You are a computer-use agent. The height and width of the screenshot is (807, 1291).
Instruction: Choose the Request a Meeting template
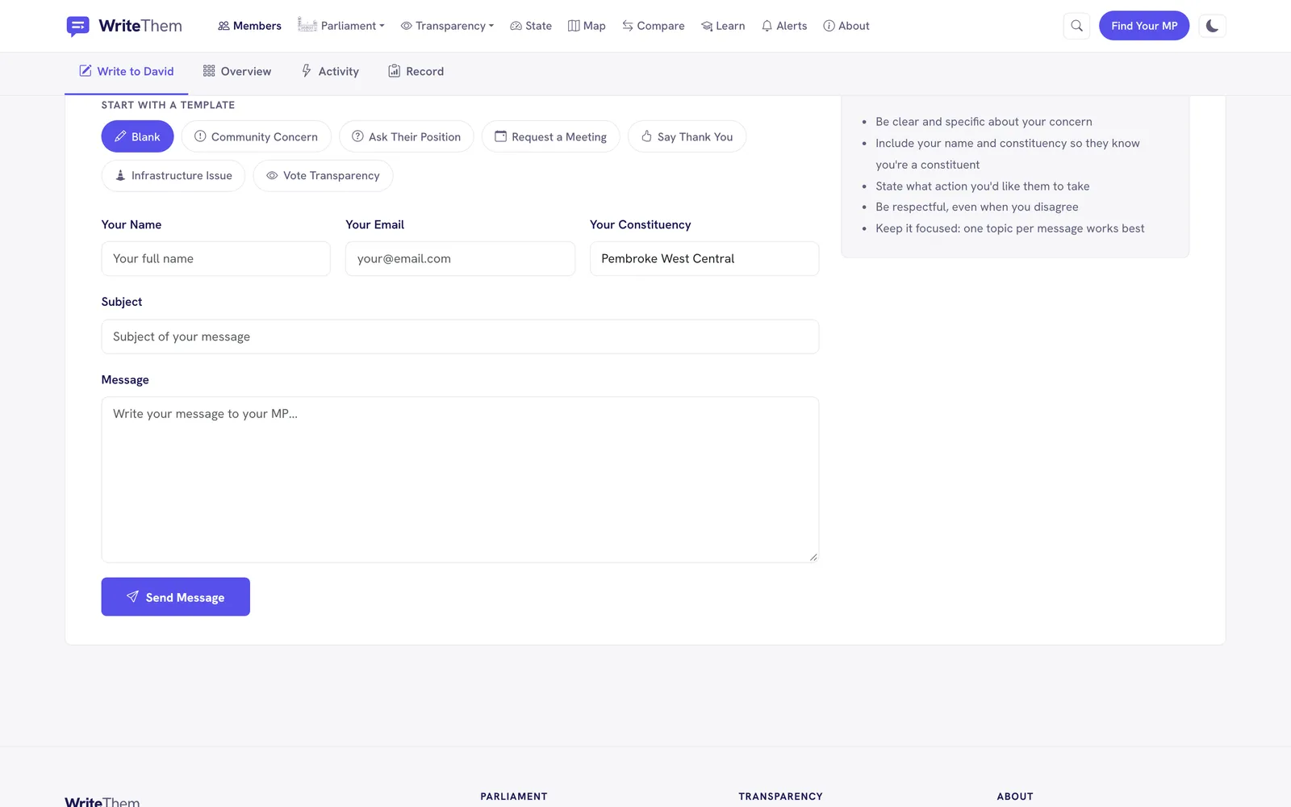coord(550,136)
